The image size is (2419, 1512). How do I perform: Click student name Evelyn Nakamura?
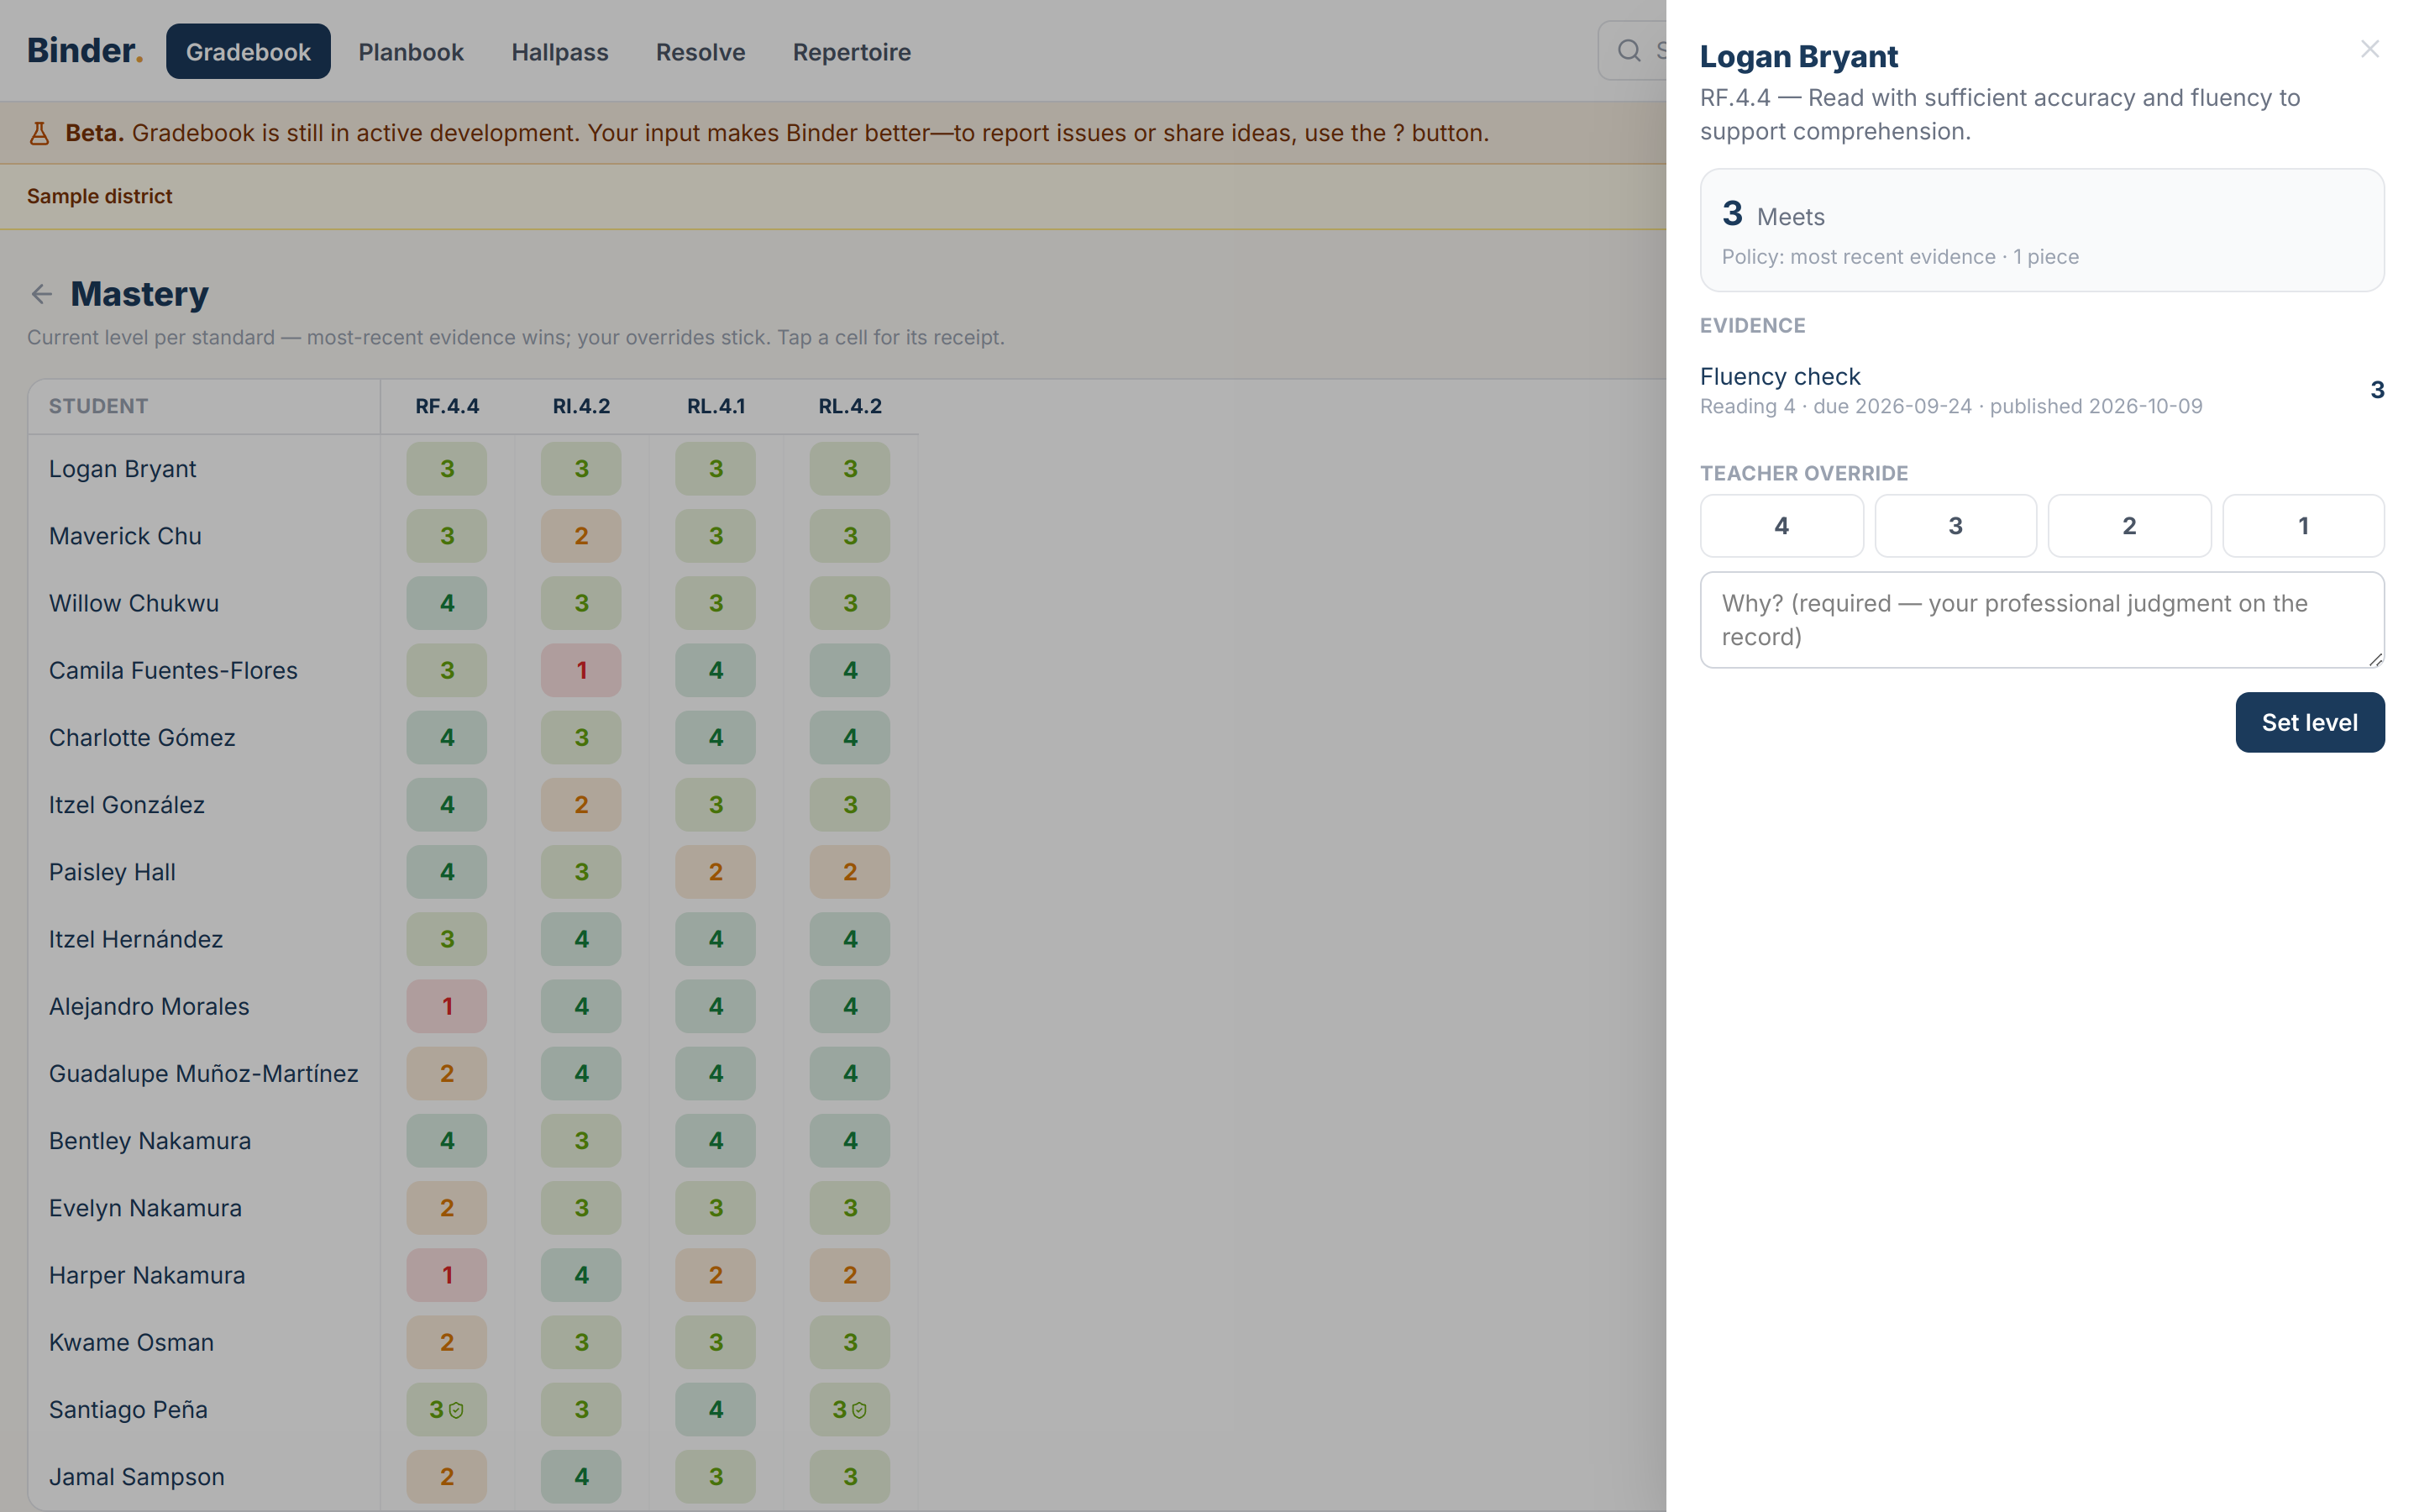pyautogui.click(x=145, y=1208)
